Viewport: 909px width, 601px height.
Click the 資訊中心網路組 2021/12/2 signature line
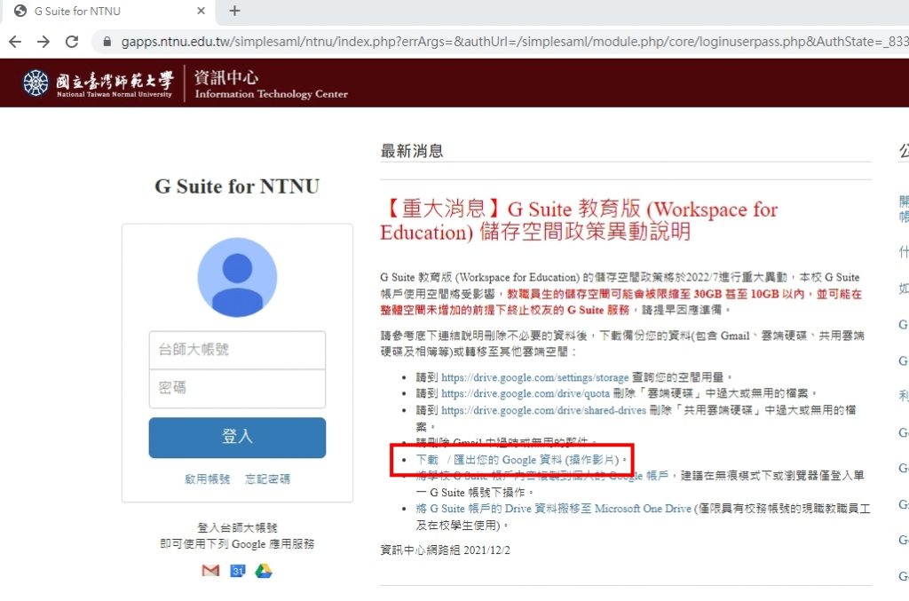point(446,550)
